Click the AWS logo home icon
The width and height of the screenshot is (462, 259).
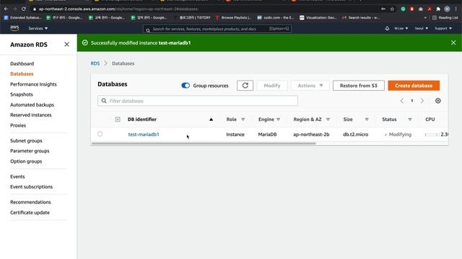click(14, 28)
